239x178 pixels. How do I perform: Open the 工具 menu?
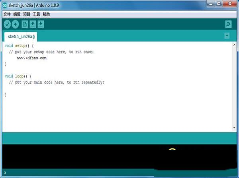click(x=36, y=14)
